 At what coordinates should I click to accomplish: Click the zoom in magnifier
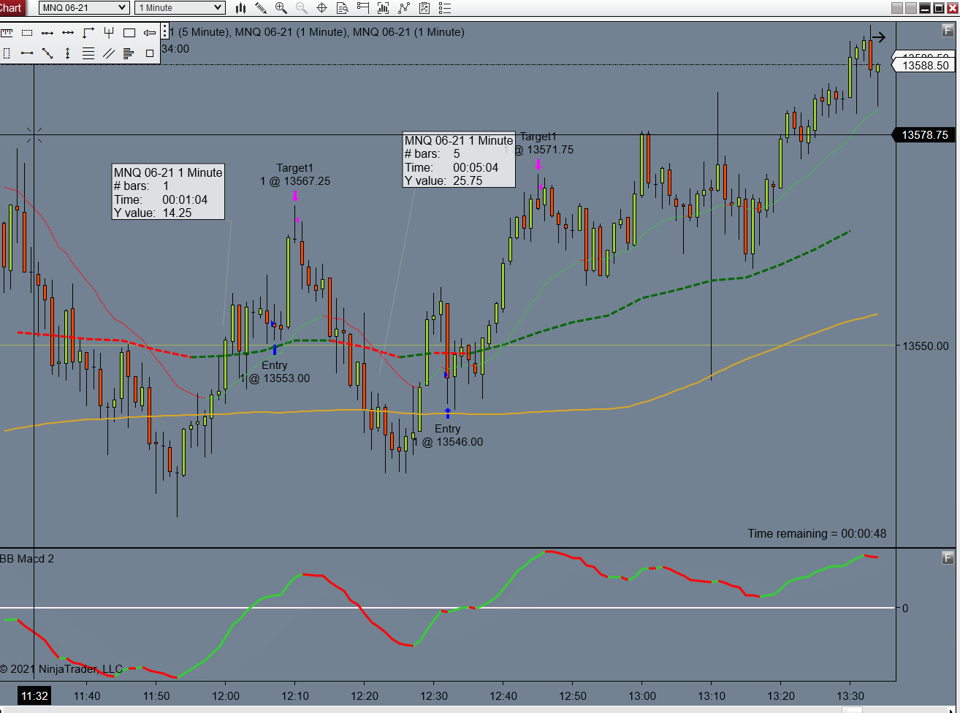click(281, 8)
